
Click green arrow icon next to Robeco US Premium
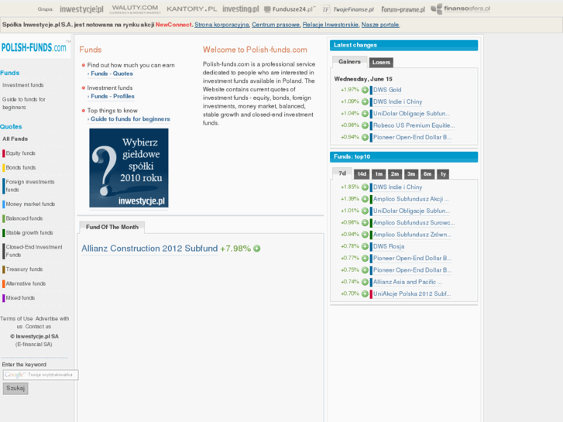365,125
